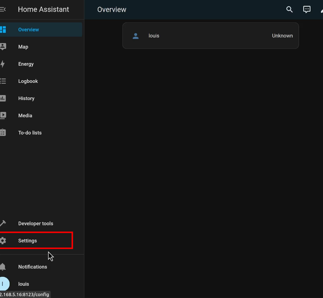The image size is (323, 298).
Task: Open the History page
Action: 41,98
